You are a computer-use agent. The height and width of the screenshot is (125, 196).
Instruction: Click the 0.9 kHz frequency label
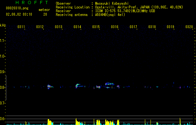coord(2,72)
